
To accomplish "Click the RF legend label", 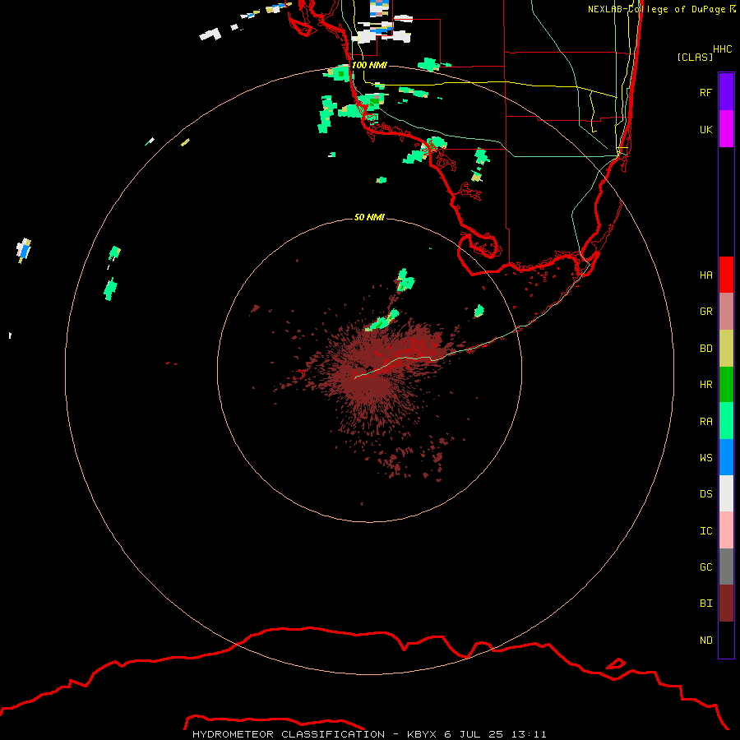I will (705, 92).
